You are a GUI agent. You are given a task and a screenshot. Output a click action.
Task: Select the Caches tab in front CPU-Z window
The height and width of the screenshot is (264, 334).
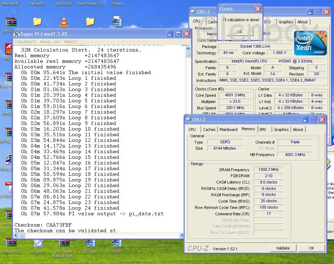tap(209, 130)
